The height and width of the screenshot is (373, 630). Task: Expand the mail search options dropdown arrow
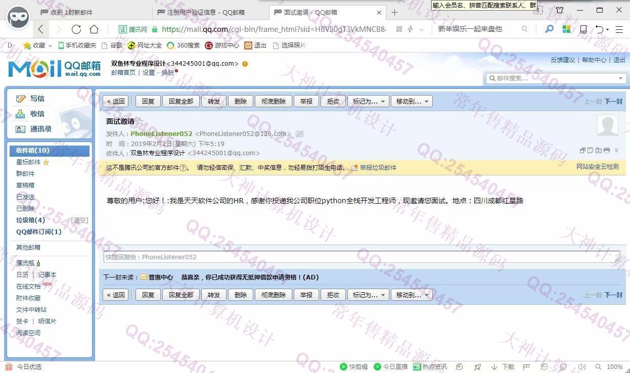(620, 78)
